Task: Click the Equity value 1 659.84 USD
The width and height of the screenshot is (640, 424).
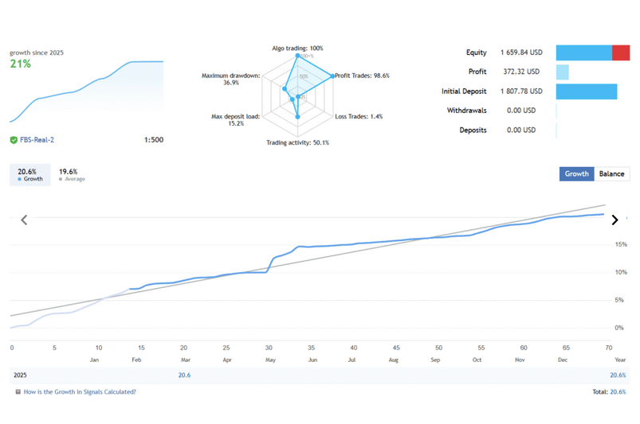Action: pos(521,53)
